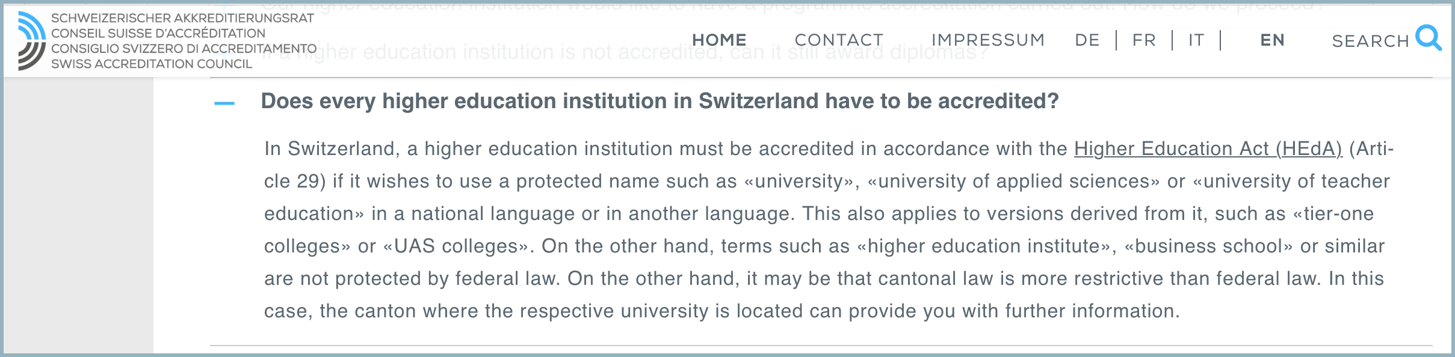Click 'Swiss Accreditation Council' logo text
Viewport: 1455px width, 357px height.
coord(152,64)
